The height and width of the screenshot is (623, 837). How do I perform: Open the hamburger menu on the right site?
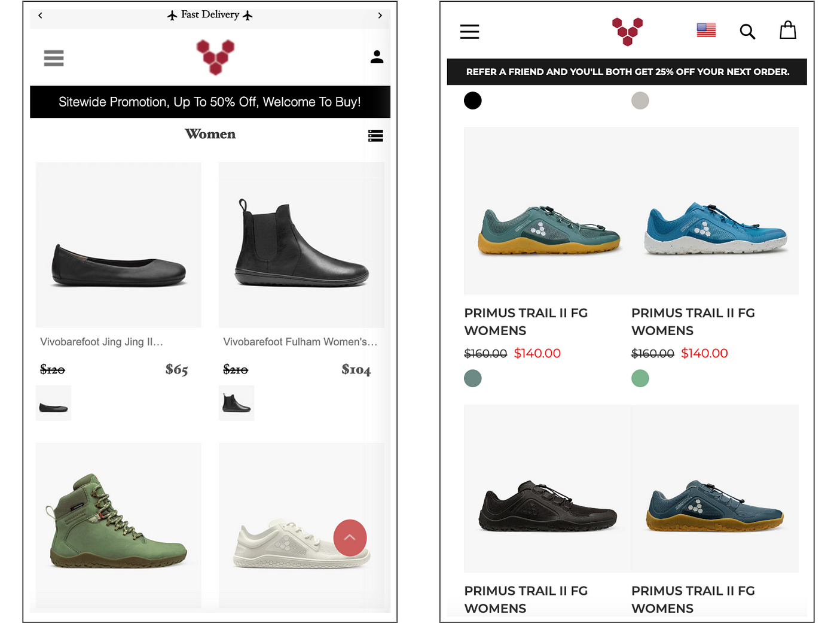(x=469, y=32)
